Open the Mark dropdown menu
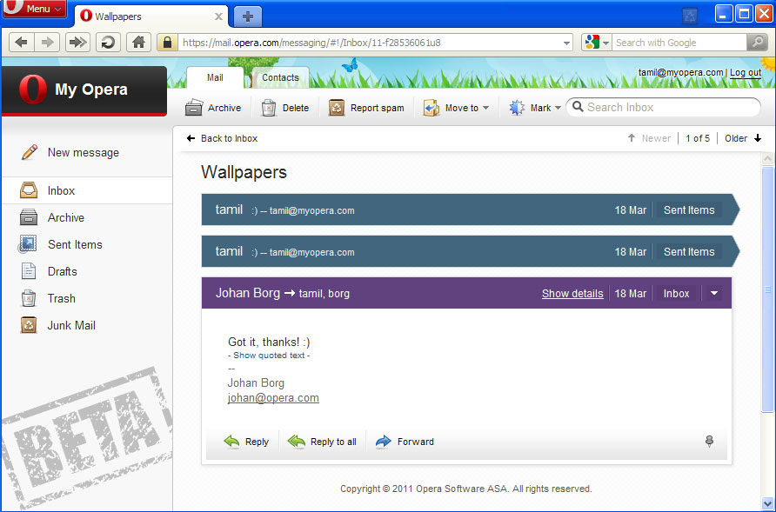776x512 pixels. coord(558,109)
